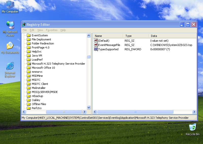Image resolution: width=203 pixels, height=144 pixels.
Task: Click the EventMessageFile string value icon
Action: click(x=96, y=45)
